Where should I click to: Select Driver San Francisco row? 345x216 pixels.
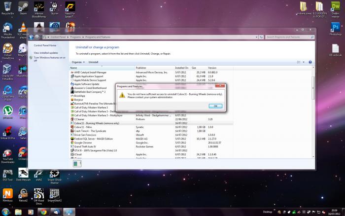tap(151, 135)
